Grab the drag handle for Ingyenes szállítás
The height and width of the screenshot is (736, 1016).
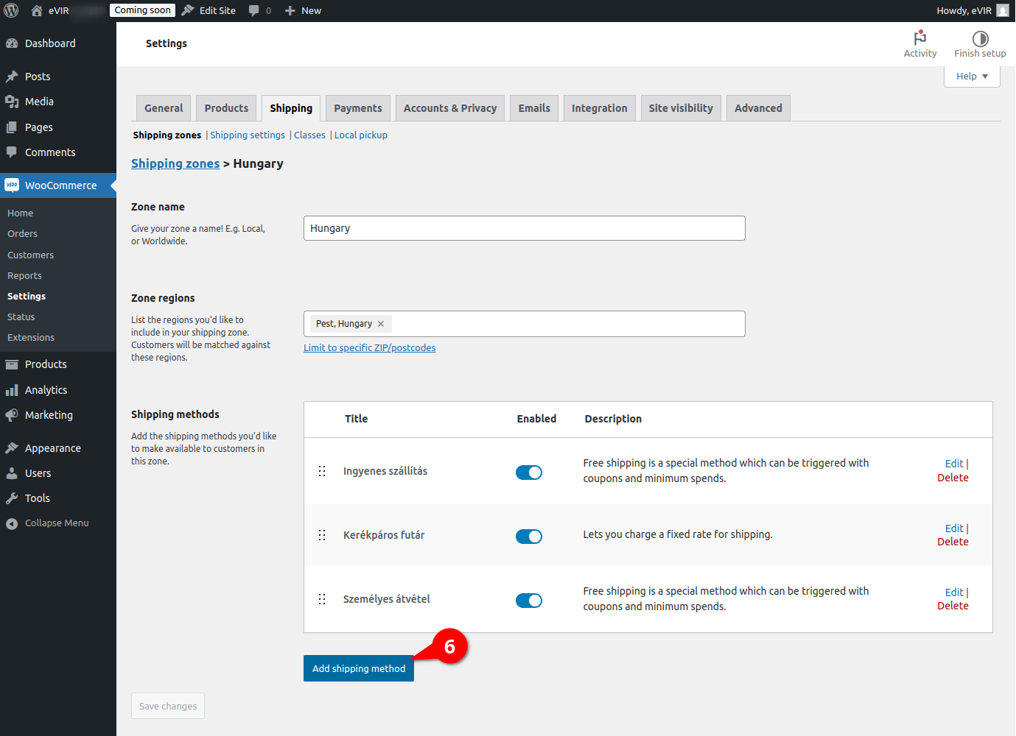pos(322,471)
